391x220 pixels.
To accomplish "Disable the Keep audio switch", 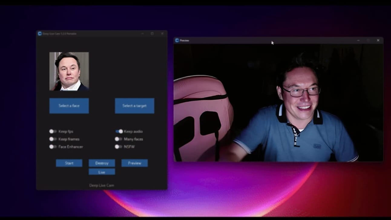I will pyautogui.click(x=119, y=131).
